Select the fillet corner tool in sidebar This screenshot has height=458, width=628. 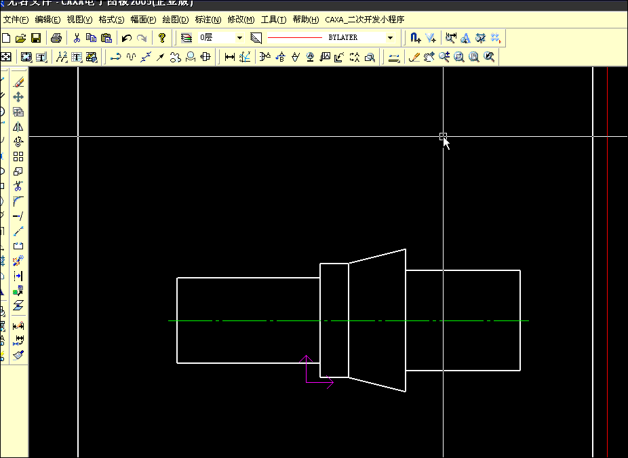18,201
